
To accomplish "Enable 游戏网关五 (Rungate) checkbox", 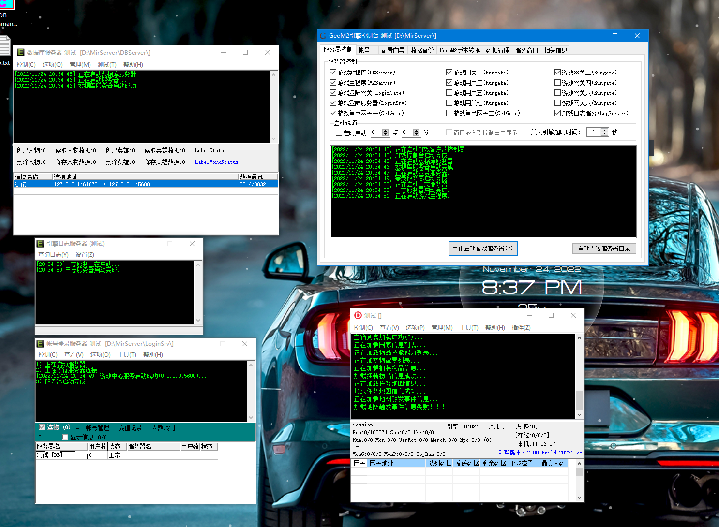I will click(449, 93).
